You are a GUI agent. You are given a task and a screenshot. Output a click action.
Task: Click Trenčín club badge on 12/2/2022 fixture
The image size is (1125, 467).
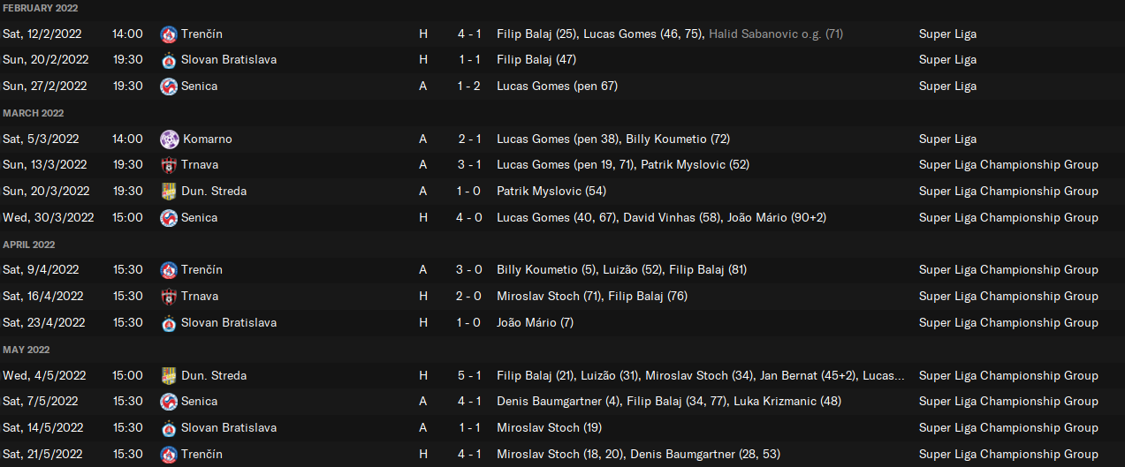point(169,34)
